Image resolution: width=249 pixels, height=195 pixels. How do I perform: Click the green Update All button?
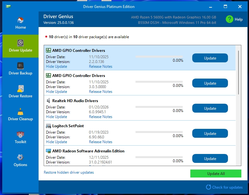(x=216, y=174)
